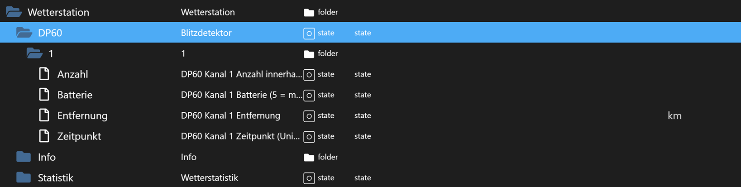Click the Blitzdetektor name cell
The width and height of the screenshot is (741, 187).
coord(206,33)
